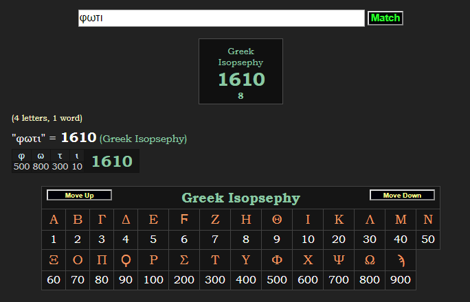
Task: Click the Xi (Ξ) letter cell
Action: point(54,261)
